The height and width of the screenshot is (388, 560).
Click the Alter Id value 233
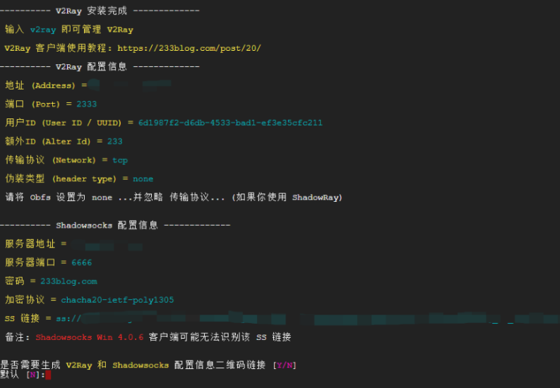tap(114, 141)
